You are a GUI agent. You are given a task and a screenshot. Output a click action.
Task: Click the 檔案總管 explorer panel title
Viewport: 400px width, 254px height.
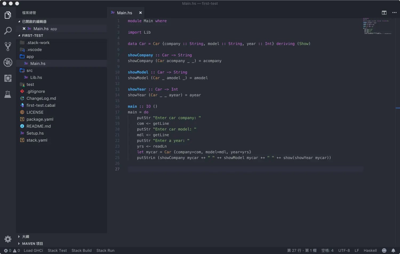[29, 13]
